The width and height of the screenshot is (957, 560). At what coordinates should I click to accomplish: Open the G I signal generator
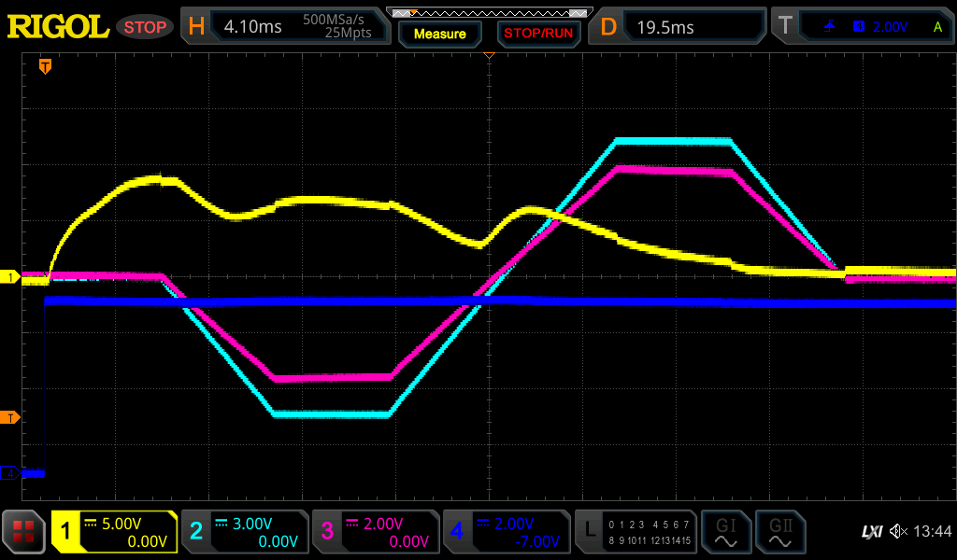coord(724,532)
